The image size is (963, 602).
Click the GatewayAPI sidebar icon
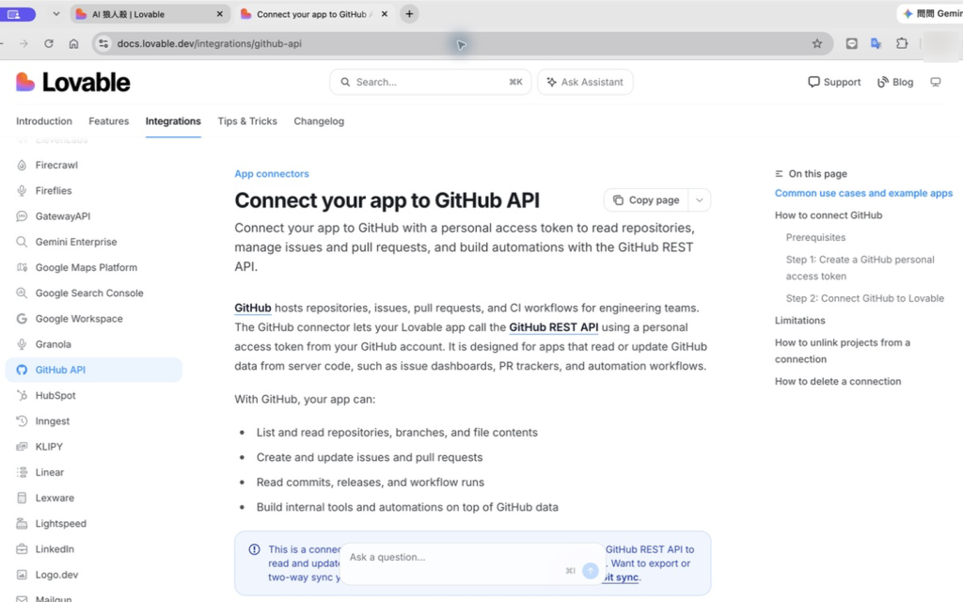click(22, 216)
